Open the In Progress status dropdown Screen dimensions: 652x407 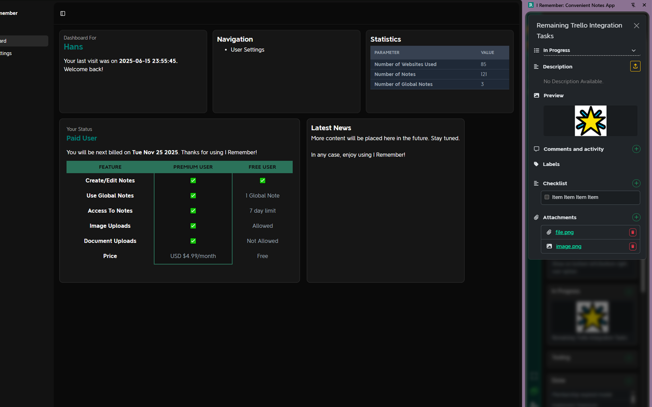tap(591, 50)
